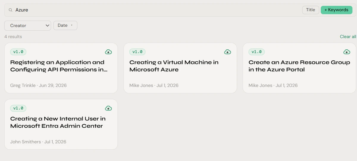Click the 4 results count text
This screenshot has height=161, width=357.
[x=13, y=37]
